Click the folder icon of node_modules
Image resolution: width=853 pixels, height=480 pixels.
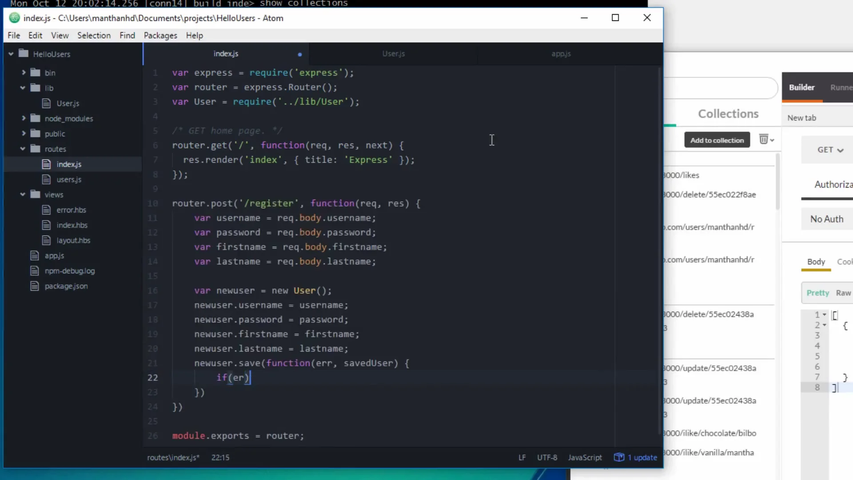(36, 118)
